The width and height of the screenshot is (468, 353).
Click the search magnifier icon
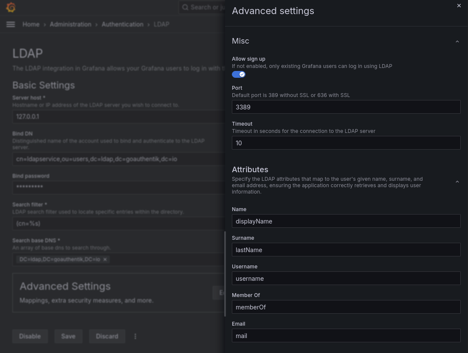185,7
